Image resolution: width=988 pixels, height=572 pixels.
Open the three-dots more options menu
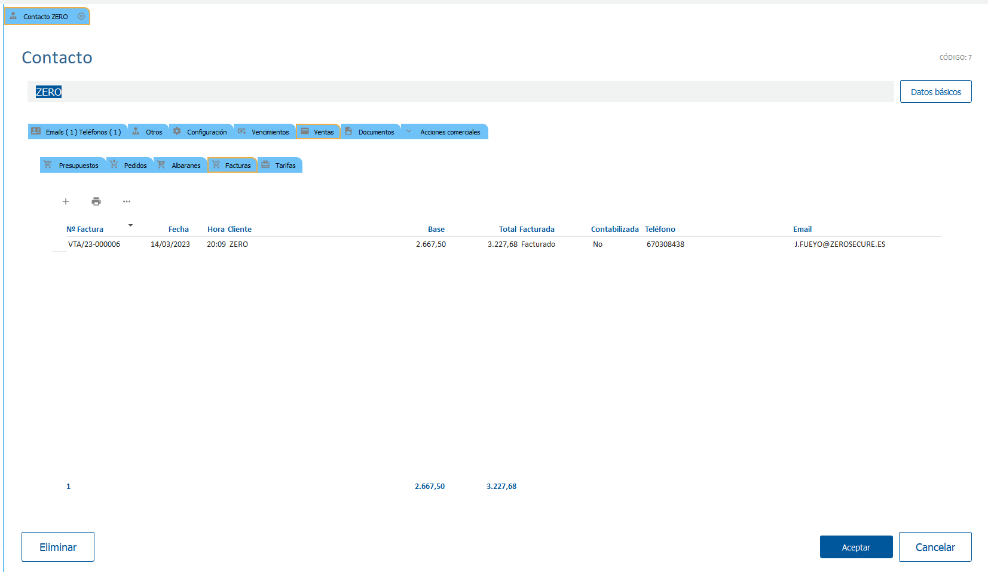[x=127, y=201]
